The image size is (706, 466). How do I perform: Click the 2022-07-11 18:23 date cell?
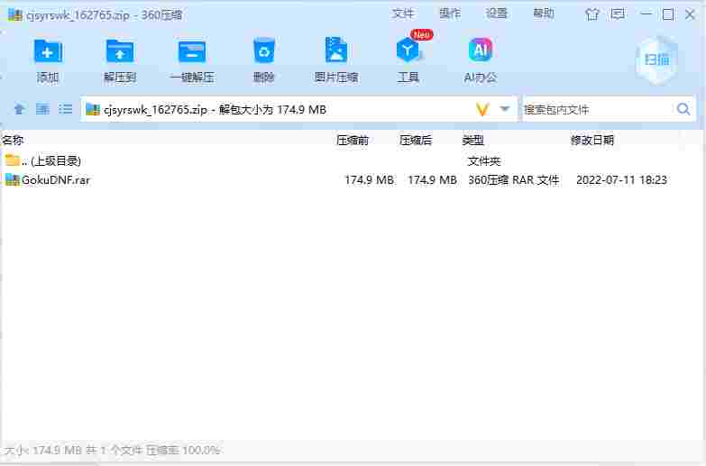(622, 180)
